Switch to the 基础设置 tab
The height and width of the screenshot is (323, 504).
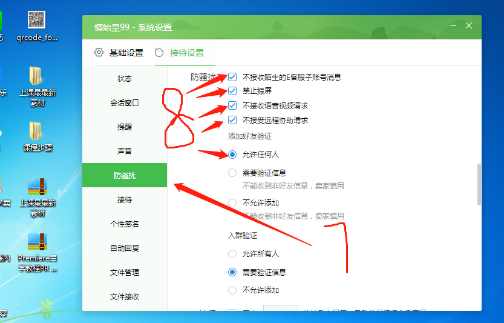(126, 53)
